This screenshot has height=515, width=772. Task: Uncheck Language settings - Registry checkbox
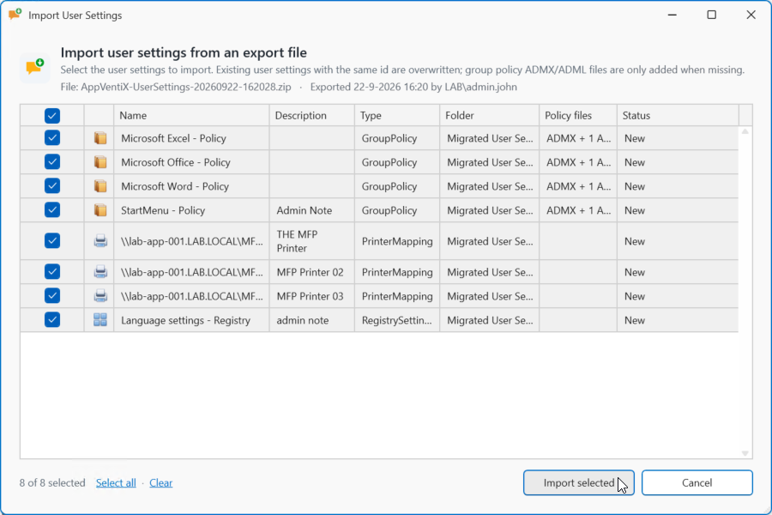tap(52, 320)
